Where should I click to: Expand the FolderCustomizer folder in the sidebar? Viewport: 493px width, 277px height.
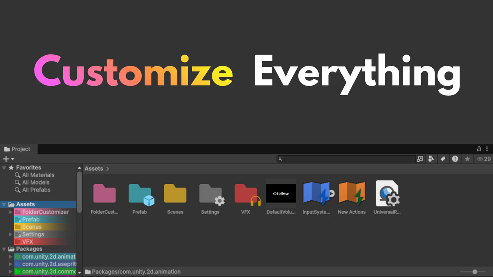10,212
